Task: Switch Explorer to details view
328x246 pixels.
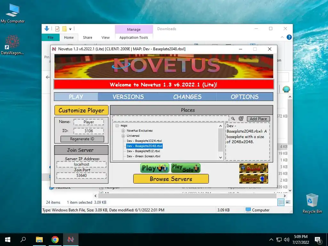Action: 281,202
